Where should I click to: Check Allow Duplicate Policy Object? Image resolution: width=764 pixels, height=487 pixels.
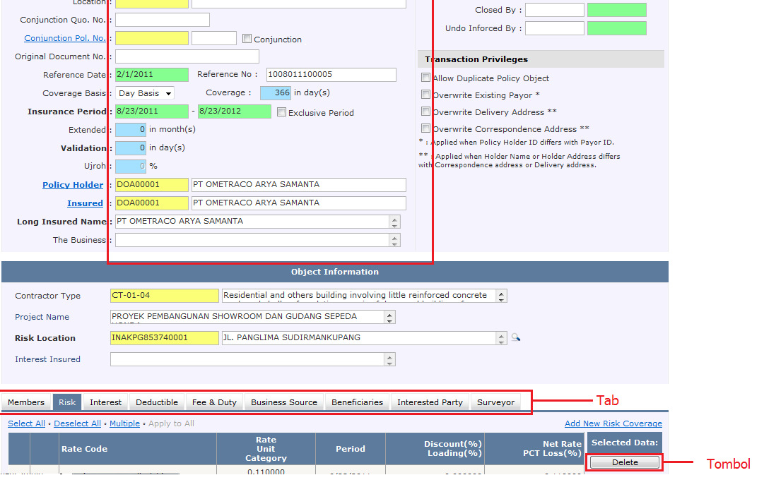(x=425, y=78)
